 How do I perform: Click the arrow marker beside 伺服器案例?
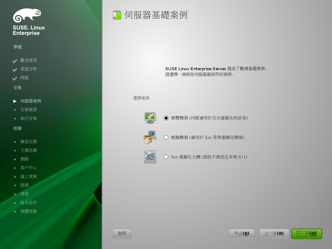click(15, 101)
